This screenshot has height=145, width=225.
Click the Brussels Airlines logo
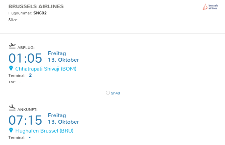pos(210,7)
